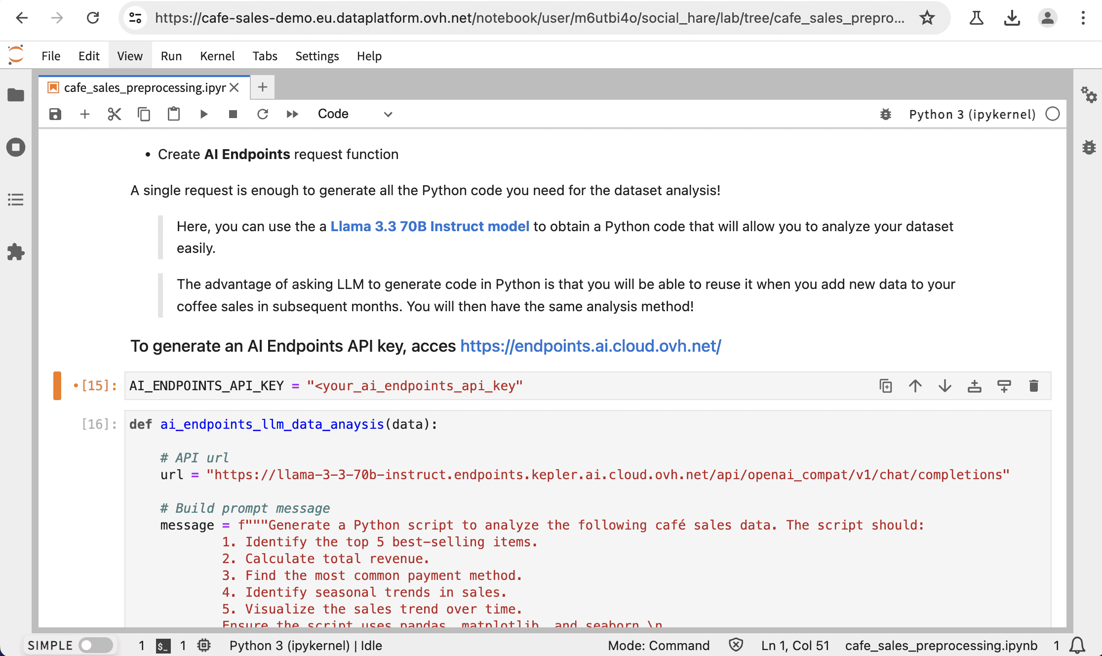Open the Help menu
This screenshot has height=656, width=1102.
coord(369,56)
